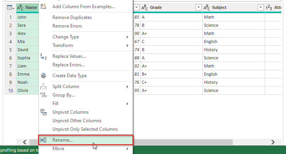This screenshot has height=154, width=286.
Task: Click the Rename icon in context menu
Action: point(44,140)
